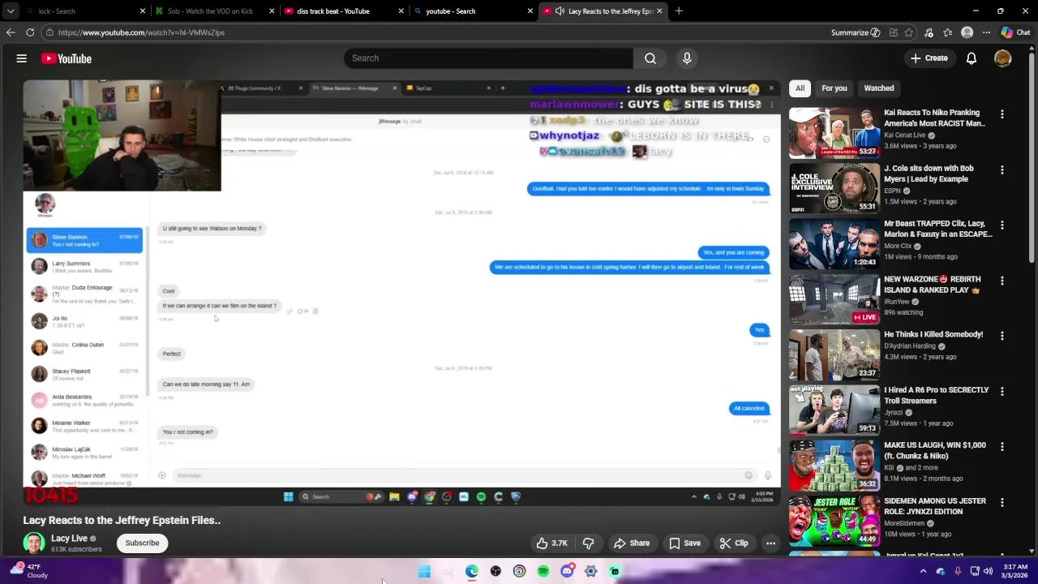Image resolution: width=1038 pixels, height=584 pixels.
Task: Mute the Lacy Reacts tab audio icon
Action: click(x=560, y=11)
